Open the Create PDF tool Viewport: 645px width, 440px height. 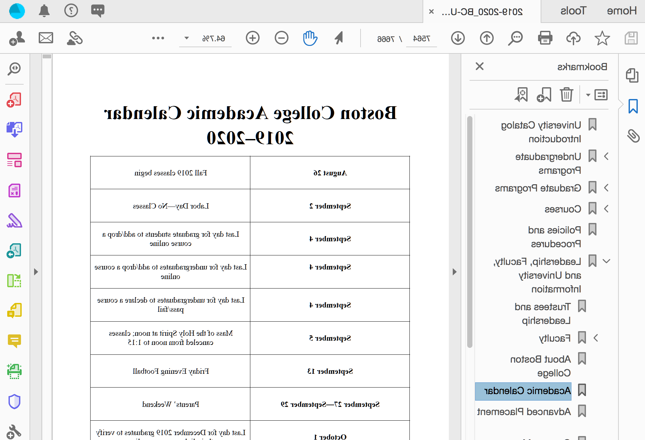click(14, 100)
